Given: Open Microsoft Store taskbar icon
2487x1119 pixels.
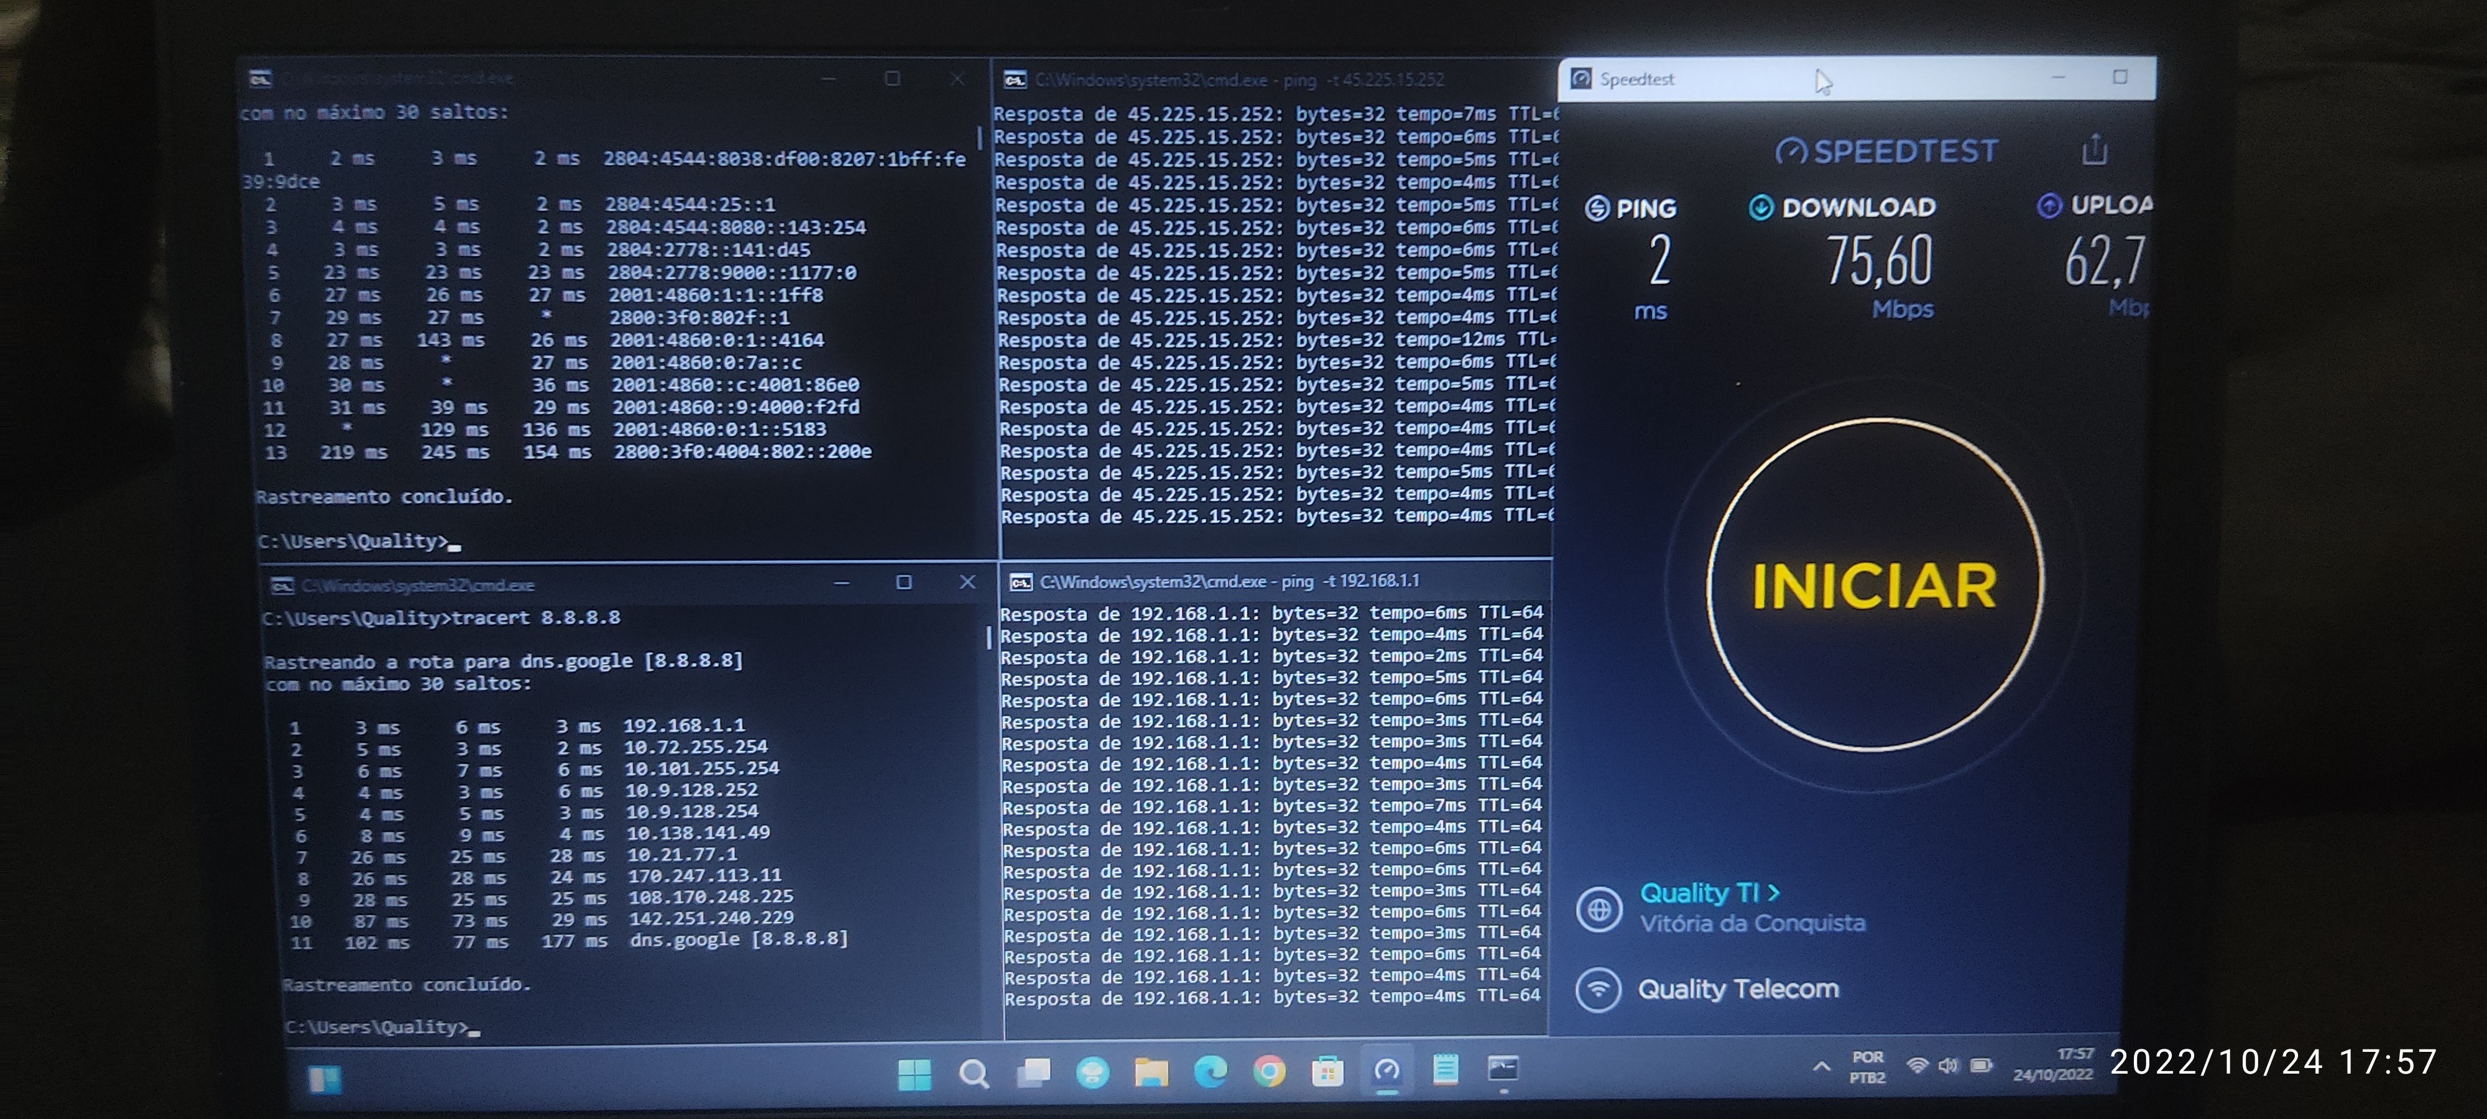Looking at the screenshot, I should (1327, 1071).
